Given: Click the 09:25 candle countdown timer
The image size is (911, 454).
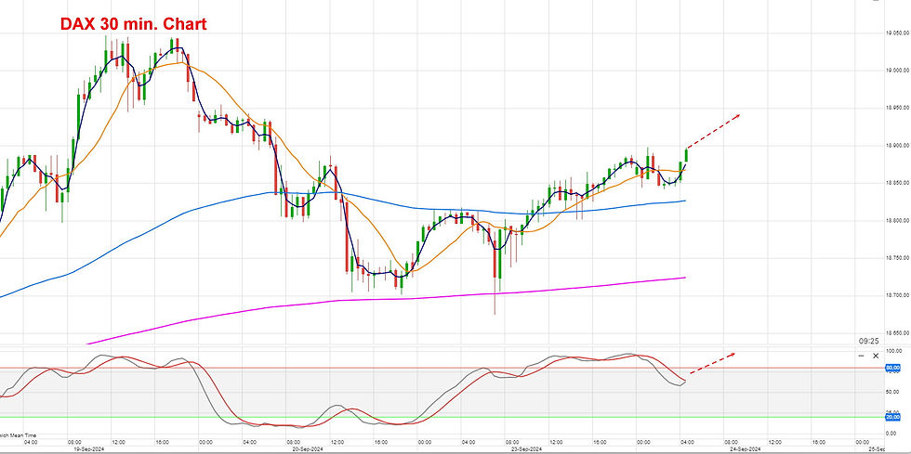Looking at the screenshot, I should [x=868, y=341].
